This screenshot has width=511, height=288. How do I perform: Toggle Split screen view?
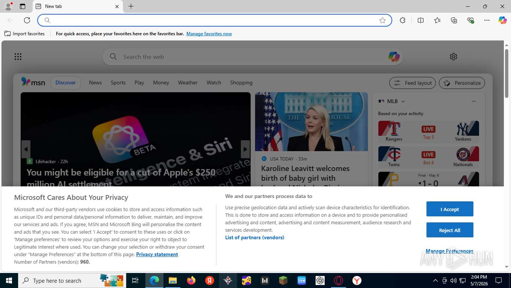(x=420, y=20)
